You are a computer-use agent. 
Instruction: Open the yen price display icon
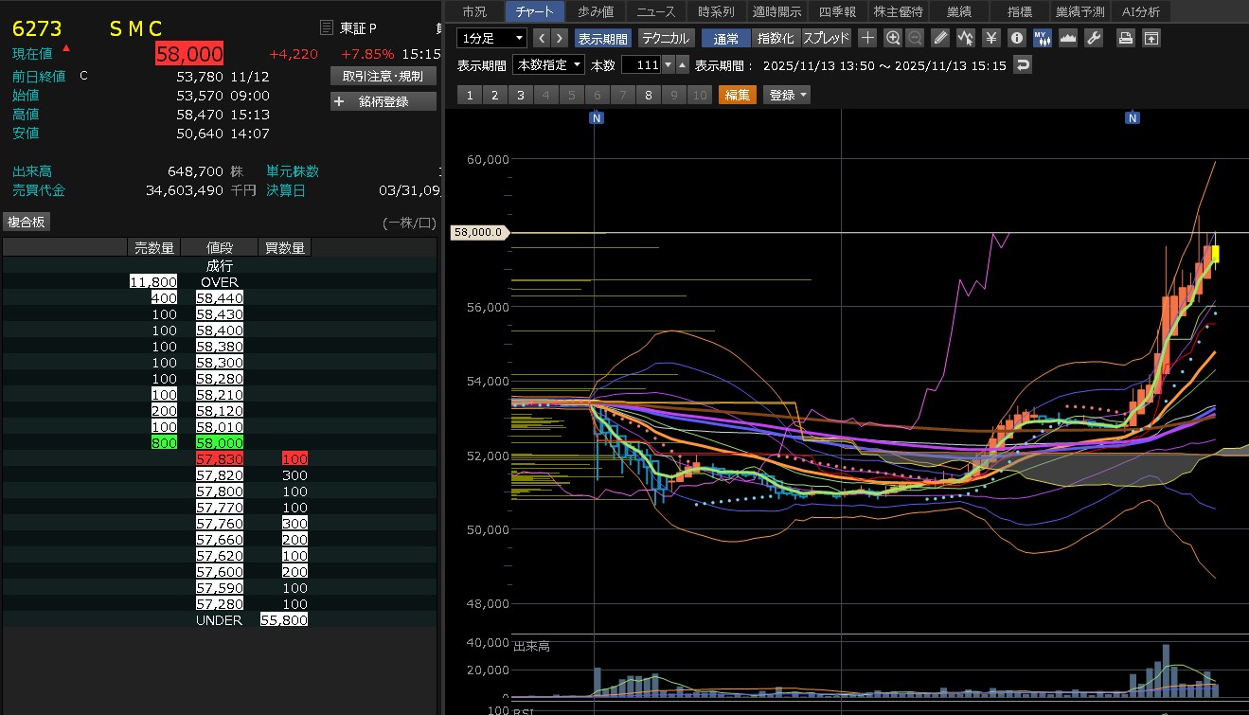(990, 38)
